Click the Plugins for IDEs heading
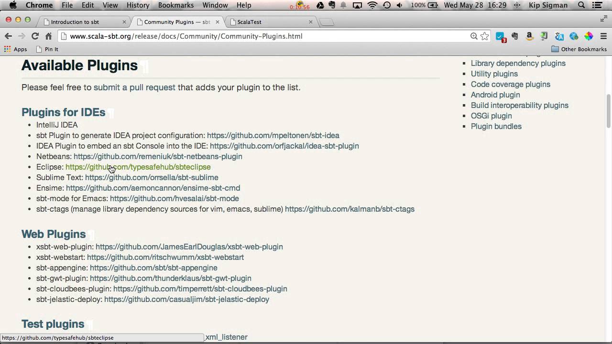This screenshot has width=612, height=344. point(63,112)
